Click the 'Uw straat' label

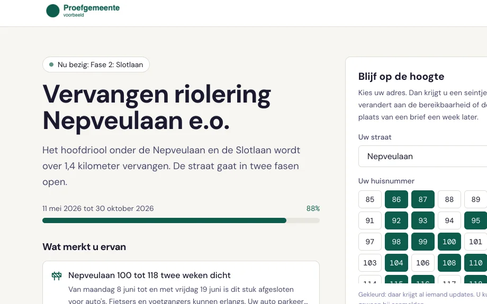(375, 137)
